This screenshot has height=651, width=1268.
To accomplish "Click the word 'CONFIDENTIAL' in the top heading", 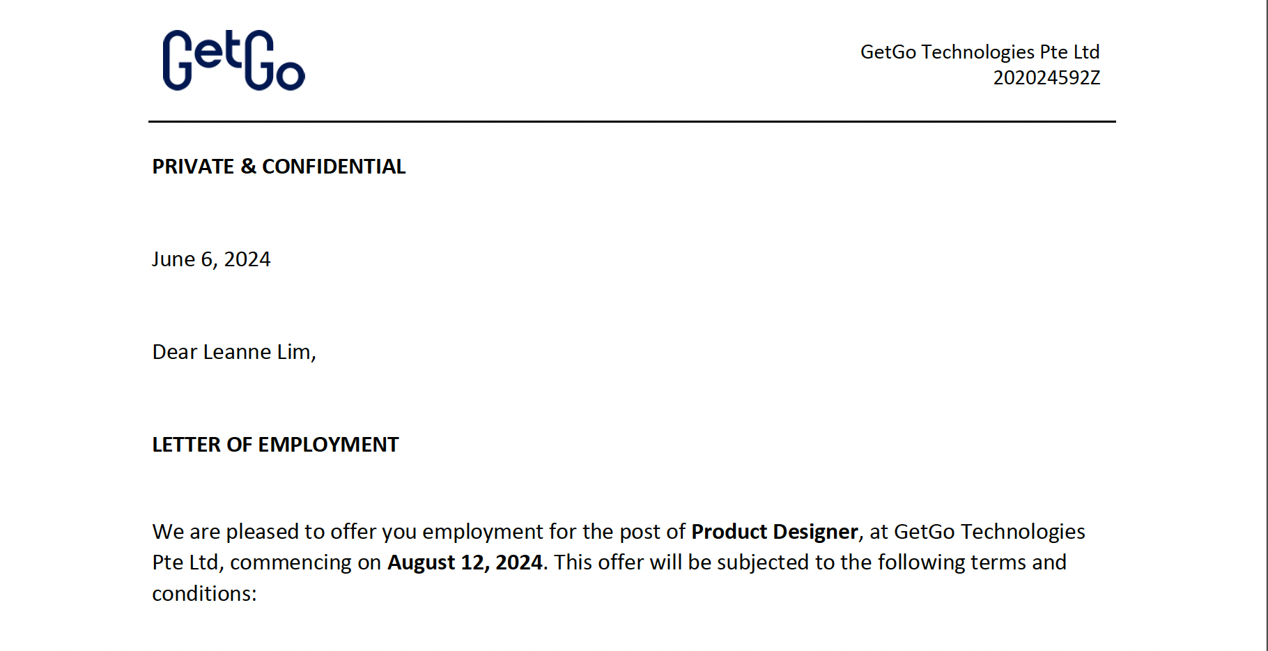I will [334, 167].
